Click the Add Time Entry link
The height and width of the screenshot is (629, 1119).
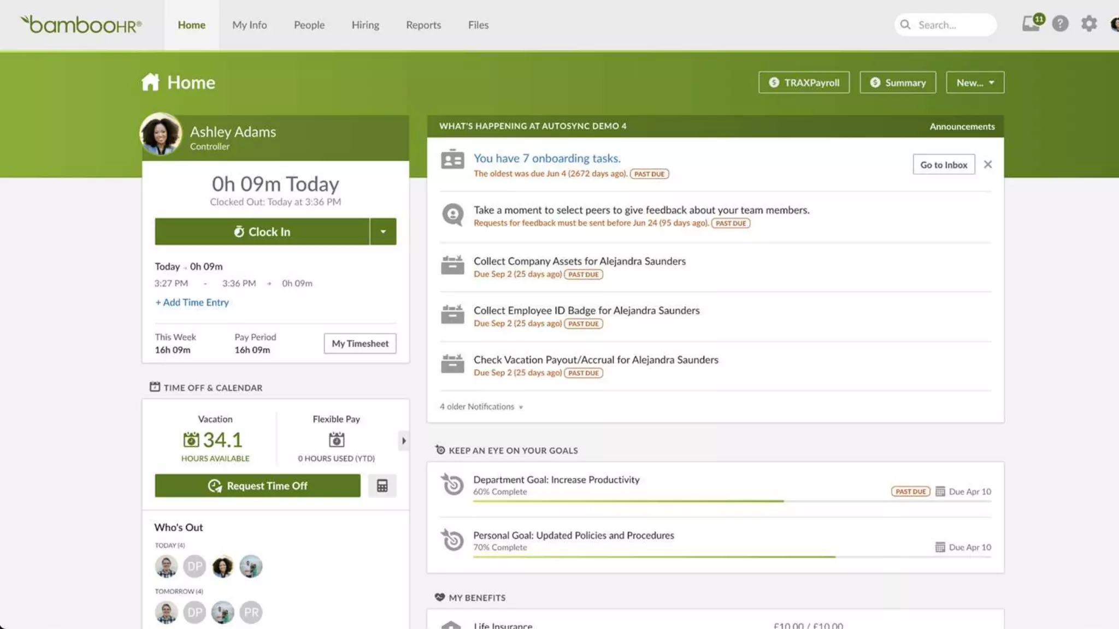click(192, 302)
